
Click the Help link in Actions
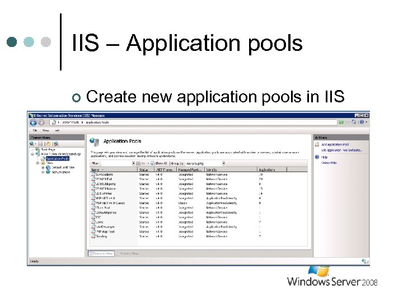324,157
